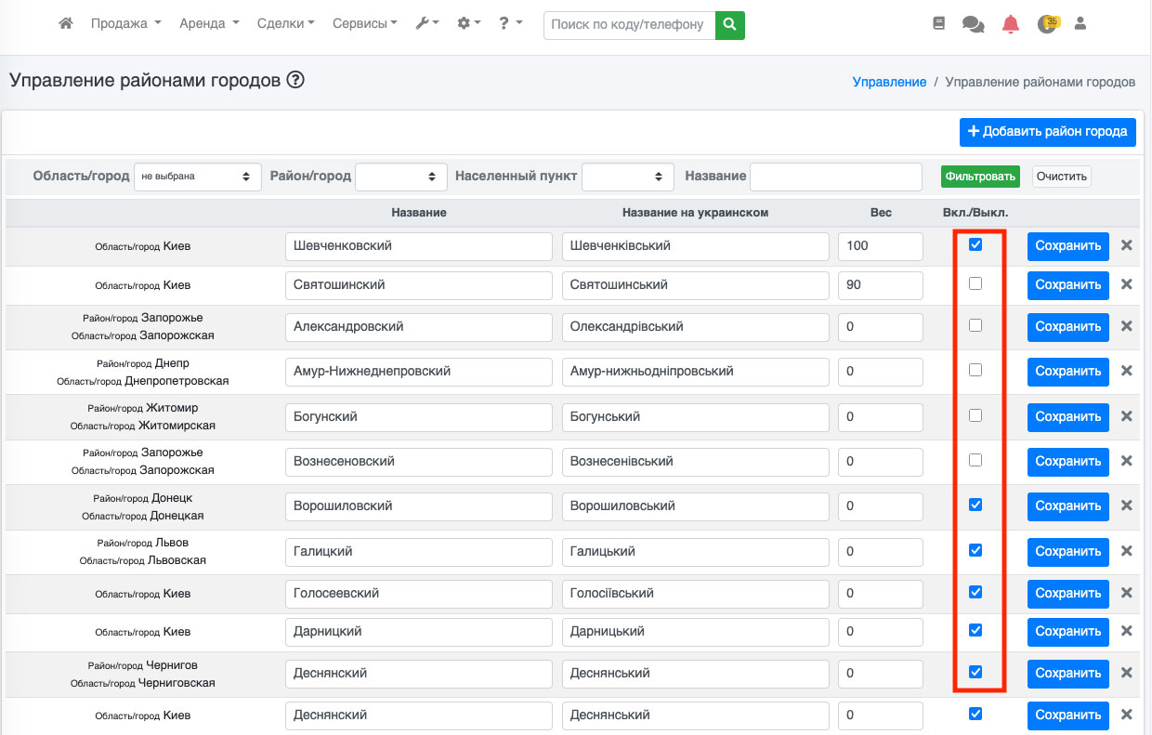Open the Продажа menu
The image size is (1152, 735).
click(125, 24)
